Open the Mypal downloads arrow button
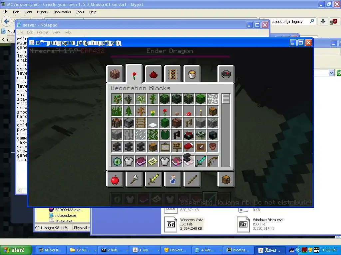The width and height of the screenshot is (341, 255). (323, 21)
